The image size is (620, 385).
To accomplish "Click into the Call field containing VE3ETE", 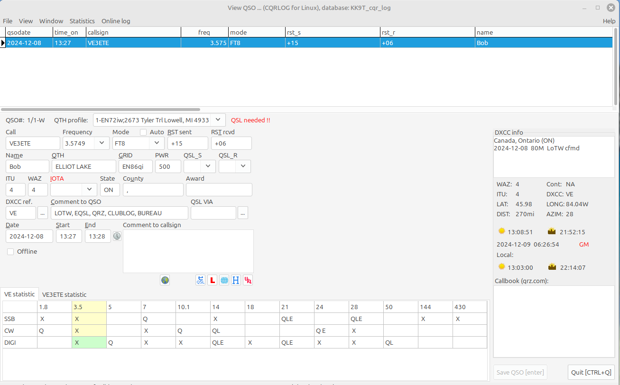I will tap(33, 143).
